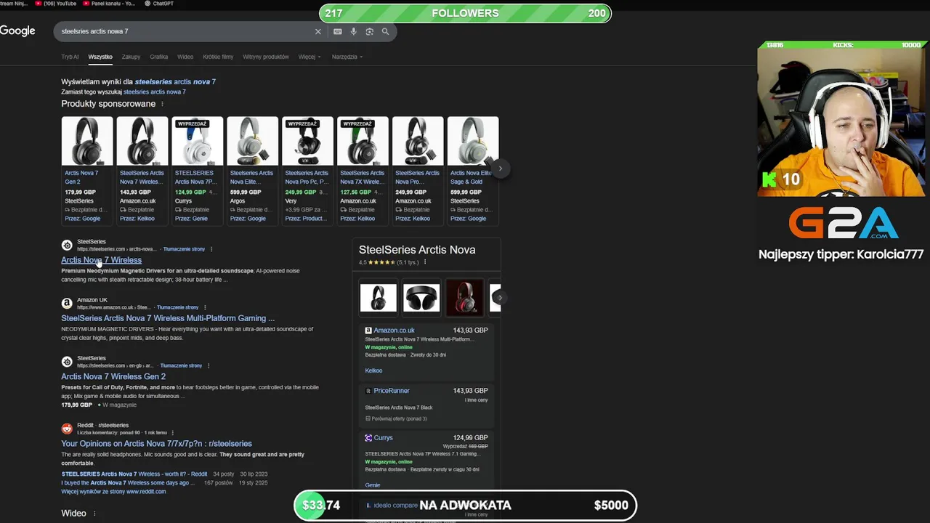Image resolution: width=930 pixels, height=523 pixels.
Task: Open sponsored Arctis Nova 7 Gen 2 product thumbnail
Action: [87, 141]
